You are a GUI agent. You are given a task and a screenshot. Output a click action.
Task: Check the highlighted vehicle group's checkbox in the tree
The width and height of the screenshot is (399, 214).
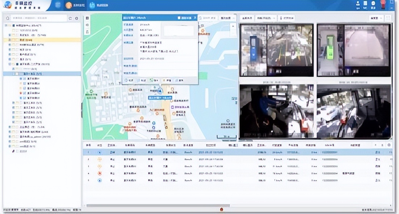[x=17, y=73]
